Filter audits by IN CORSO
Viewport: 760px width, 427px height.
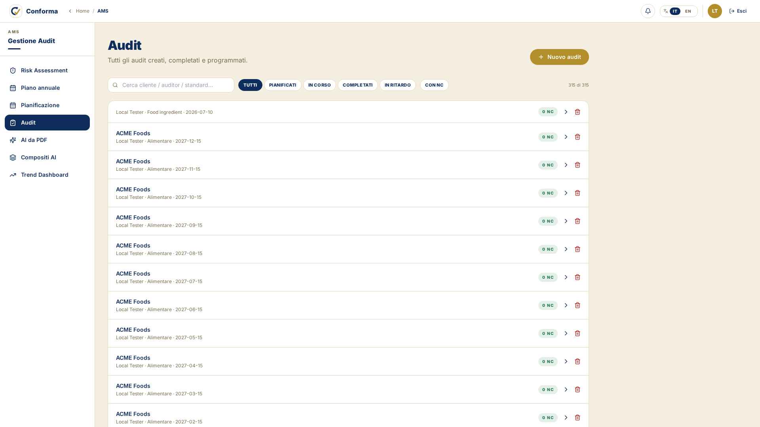point(319,85)
